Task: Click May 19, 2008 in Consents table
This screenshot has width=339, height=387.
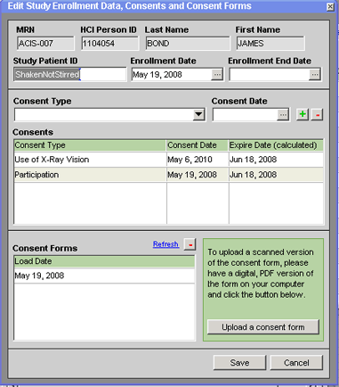Action: click(x=192, y=175)
